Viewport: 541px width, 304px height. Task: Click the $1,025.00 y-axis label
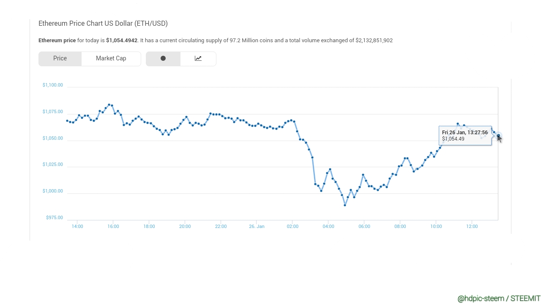click(x=52, y=165)
